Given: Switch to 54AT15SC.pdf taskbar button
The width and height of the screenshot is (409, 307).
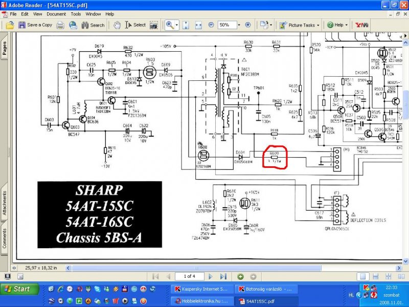Looking at the screenshot, I should point(265,301).
